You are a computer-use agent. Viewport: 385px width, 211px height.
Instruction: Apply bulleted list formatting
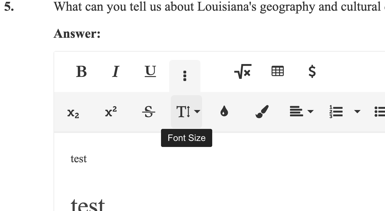tap(380, 112)
